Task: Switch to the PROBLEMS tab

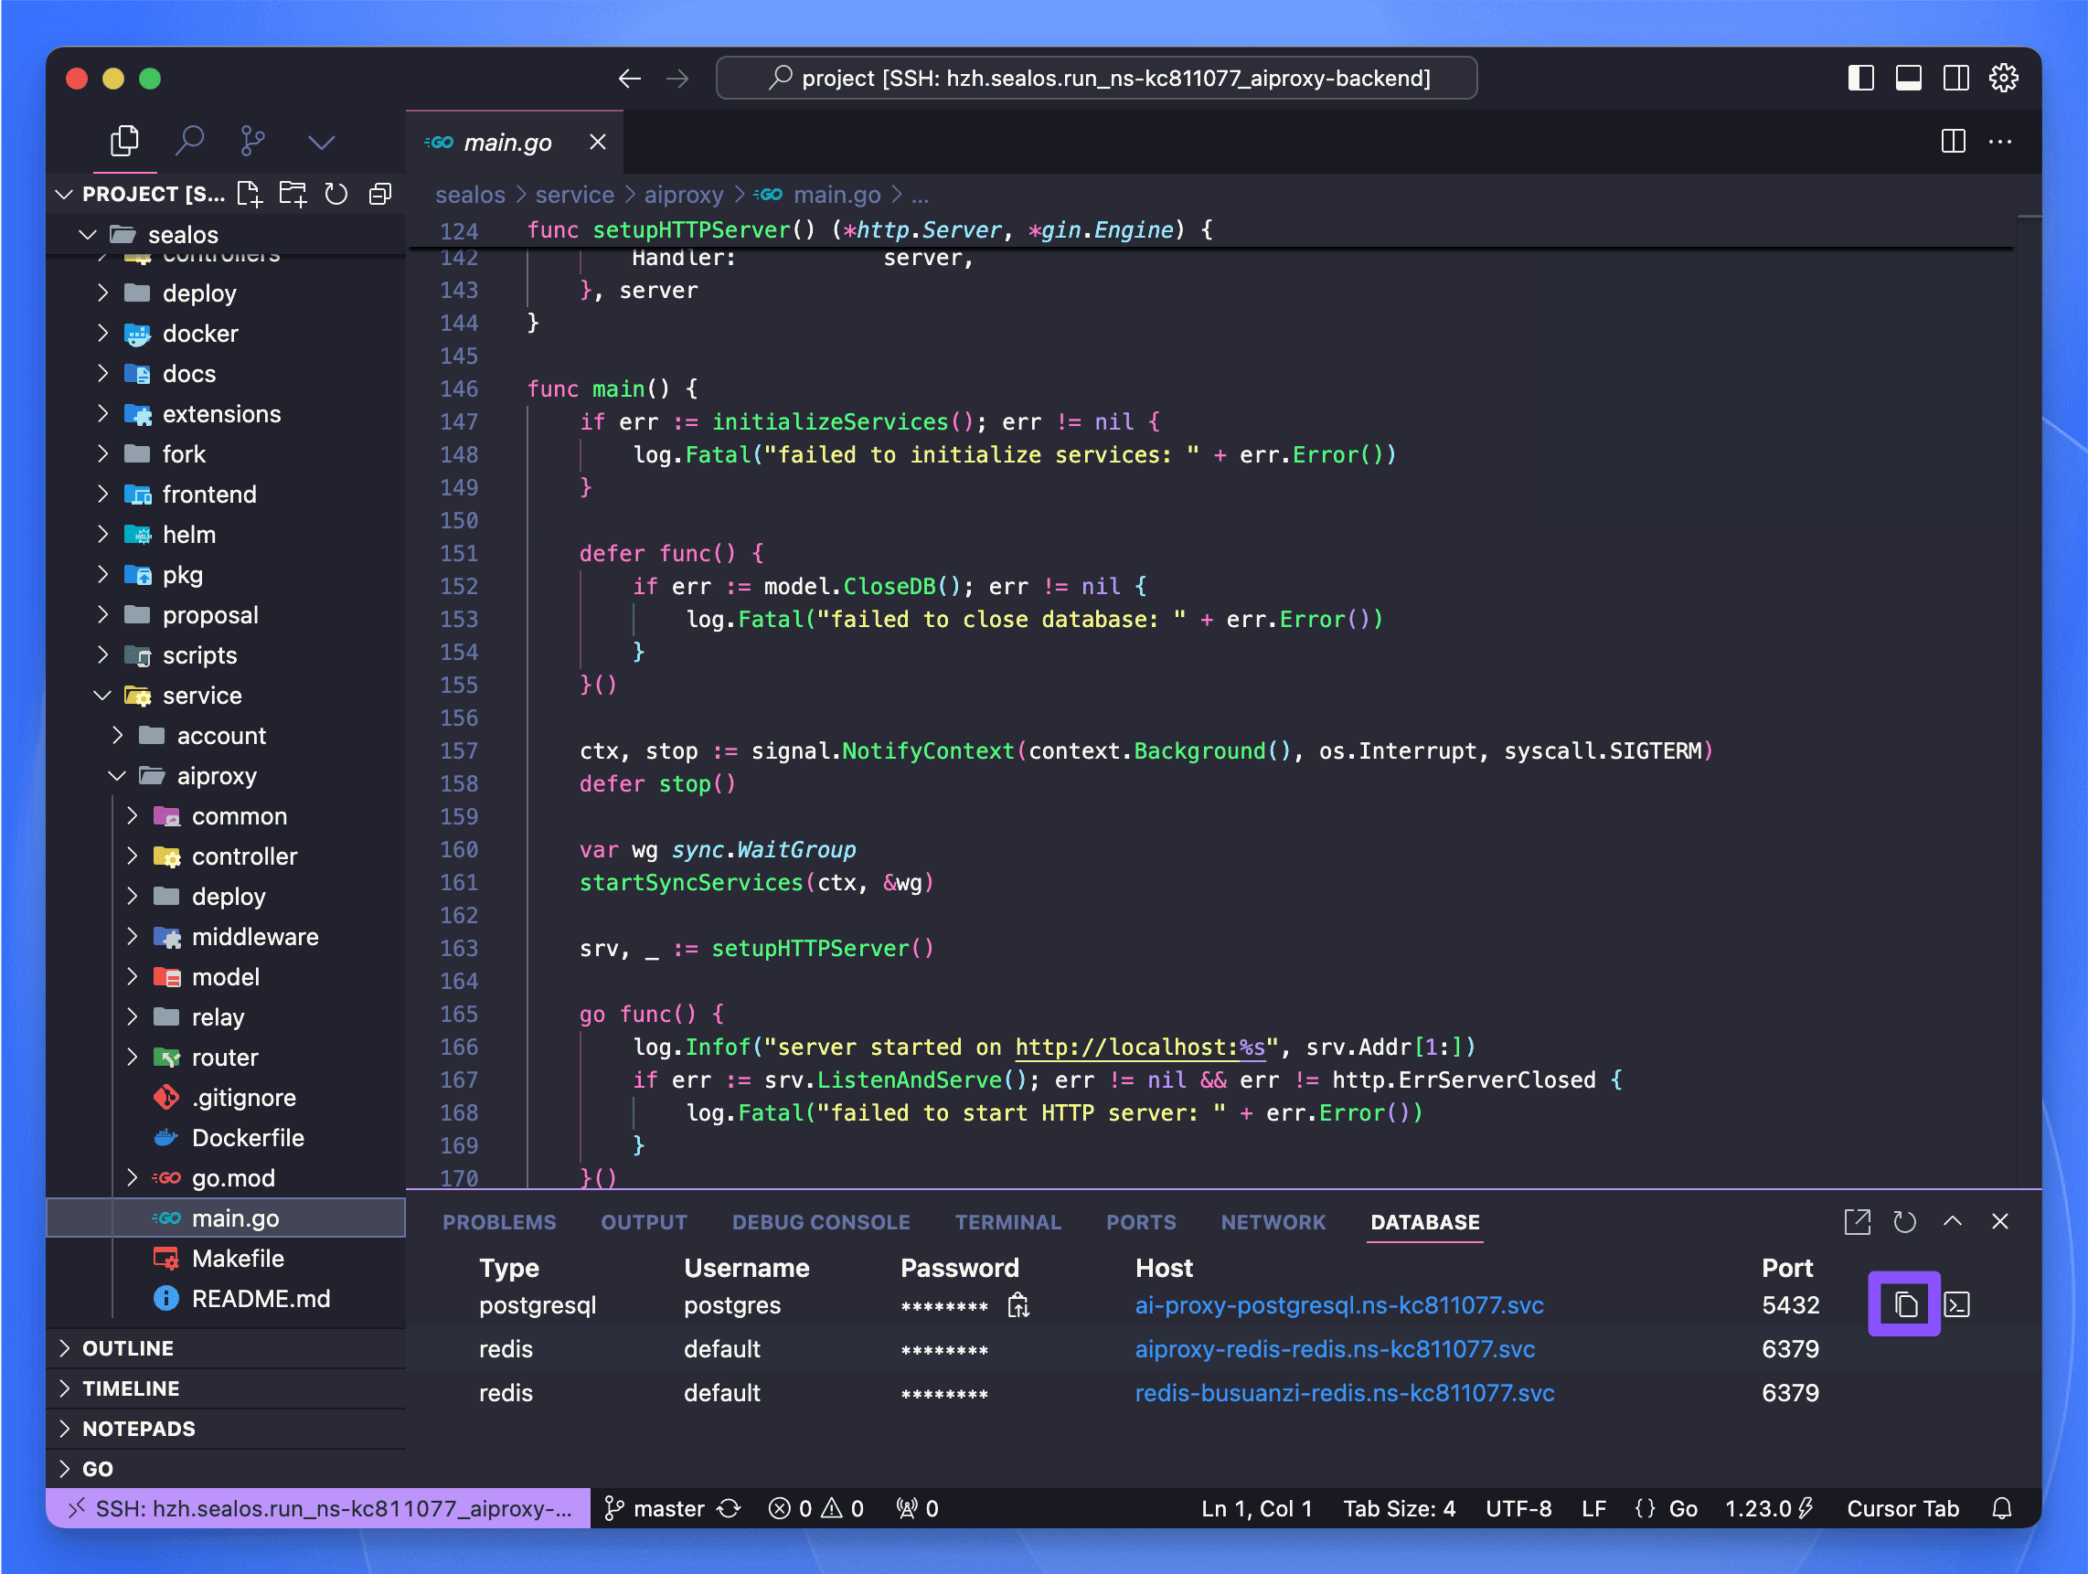Action: pos(499,1221)
